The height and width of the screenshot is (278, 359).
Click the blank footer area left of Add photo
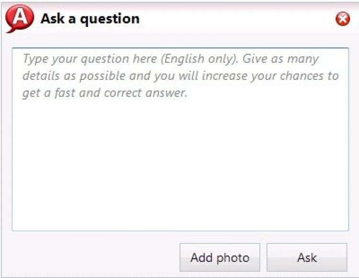pyautogui.click(x=91, y=257)
